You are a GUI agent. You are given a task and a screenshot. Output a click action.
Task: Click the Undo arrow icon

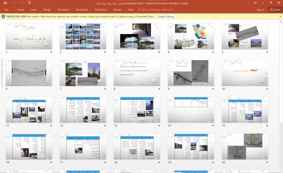[13, 3]
